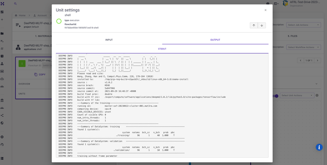Image resolution: width=327 pixels, height=165 pixels.
Task: Open the terminal console icon dropdown
Action: [x=276, y=4]
